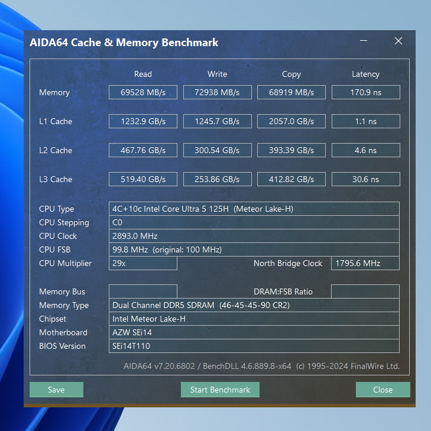Click the AIDA64 version footer text
The image size is (431, 431).
[x=261, y=366]
